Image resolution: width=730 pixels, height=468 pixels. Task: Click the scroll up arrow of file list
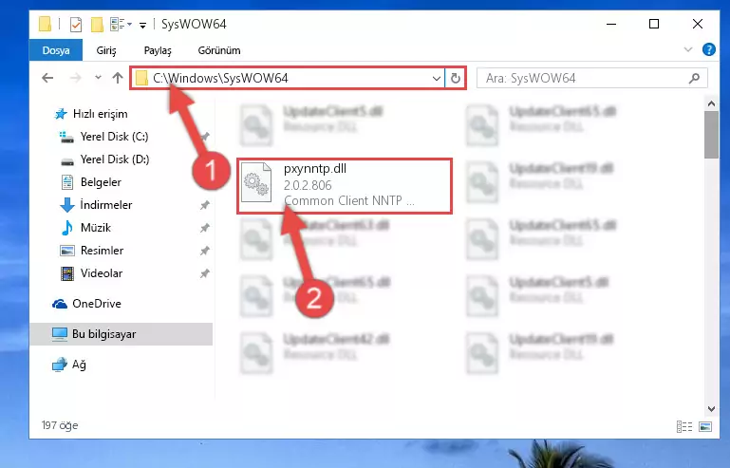711,103
